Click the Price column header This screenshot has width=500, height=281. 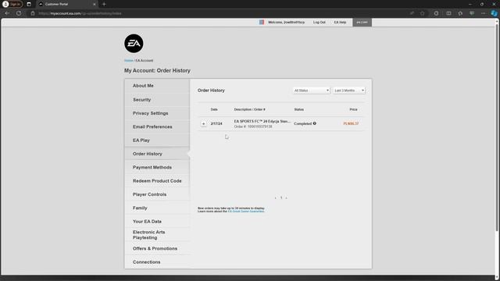point(353,109)
